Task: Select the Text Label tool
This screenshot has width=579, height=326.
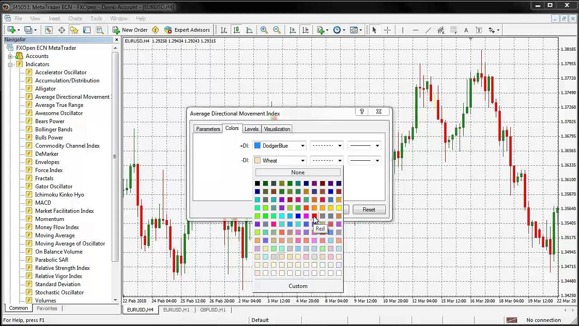Action: (x=479, y=30)
